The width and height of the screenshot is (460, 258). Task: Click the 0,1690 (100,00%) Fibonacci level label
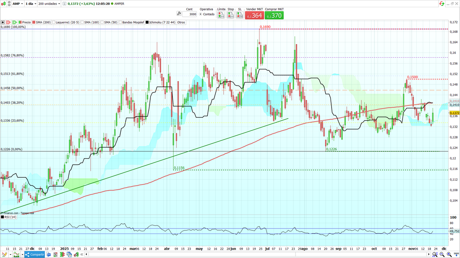[x=13, y=27]
